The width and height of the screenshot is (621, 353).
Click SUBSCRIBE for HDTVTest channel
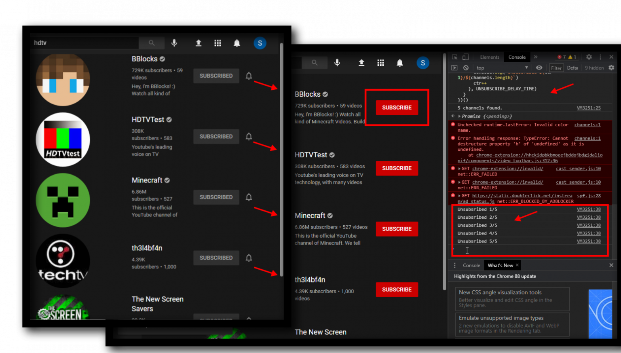[x=397, y=168]
